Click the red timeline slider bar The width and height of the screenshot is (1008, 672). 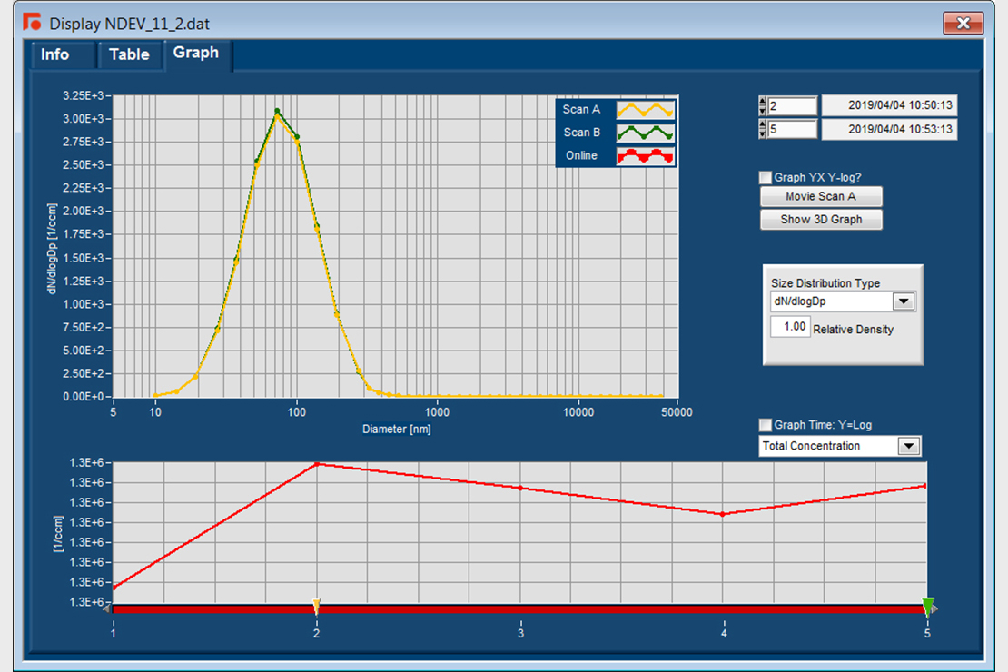tap(545, 609)
